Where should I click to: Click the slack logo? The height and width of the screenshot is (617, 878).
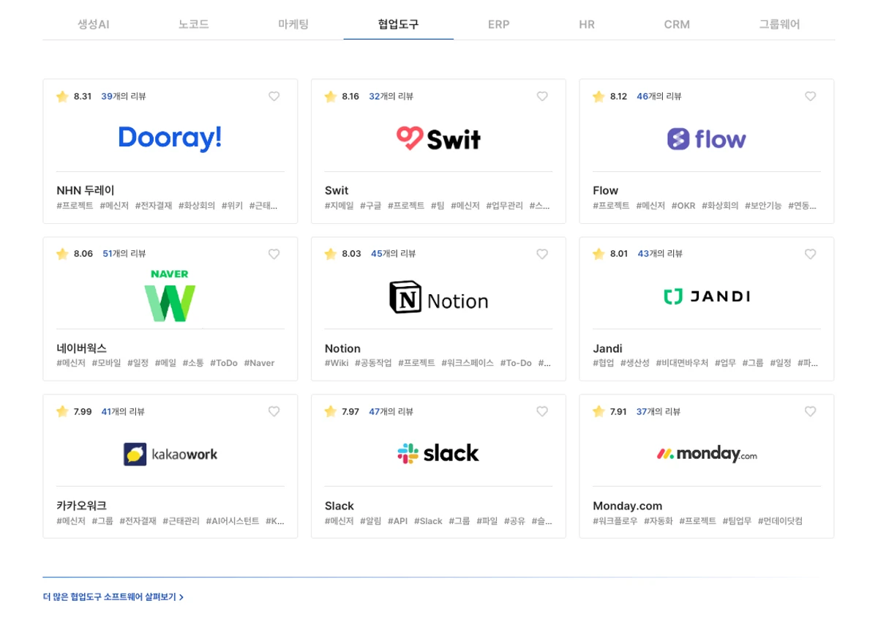tap(438, 453)
